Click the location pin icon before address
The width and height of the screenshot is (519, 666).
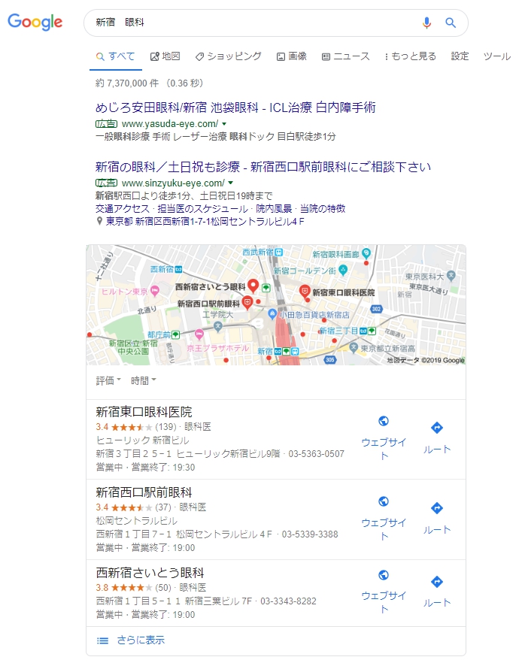(x=99, y=221)
